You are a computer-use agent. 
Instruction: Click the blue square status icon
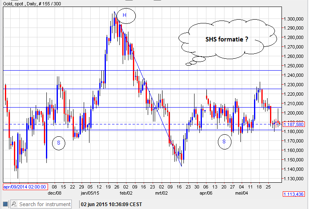point(5,204)
